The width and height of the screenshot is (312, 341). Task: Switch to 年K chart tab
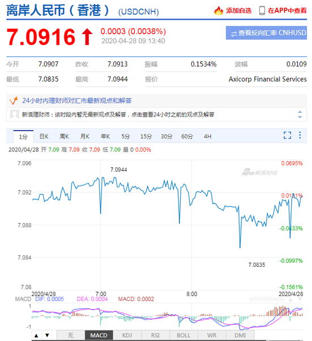(105, 136)
